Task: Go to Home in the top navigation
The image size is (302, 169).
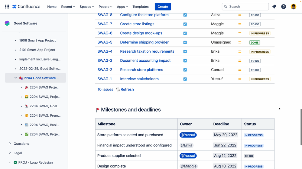Action: tap(52, 7)
